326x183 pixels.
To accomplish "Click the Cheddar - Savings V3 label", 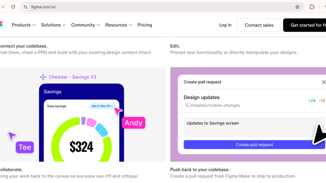I will coord(73,77).
